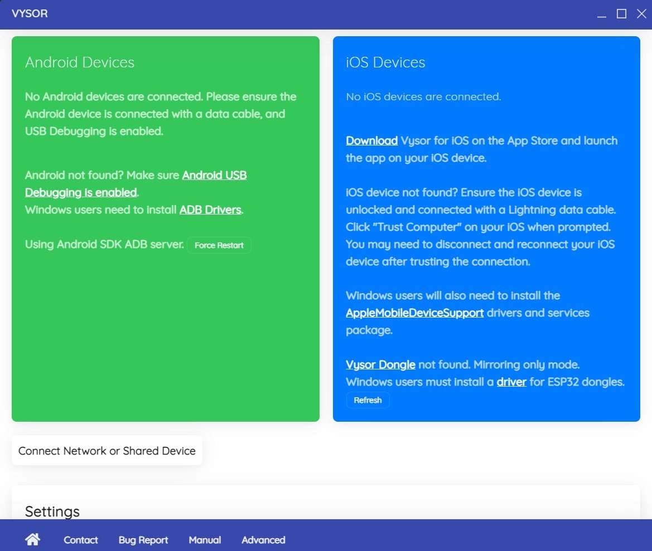Maximize the Vysor window
This screenshot has width=652, height=551.
coord(621,14)
